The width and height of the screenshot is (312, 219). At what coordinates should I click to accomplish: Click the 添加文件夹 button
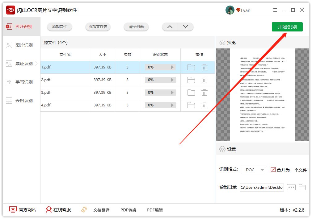pyautogui.click(x=98, y=27)
